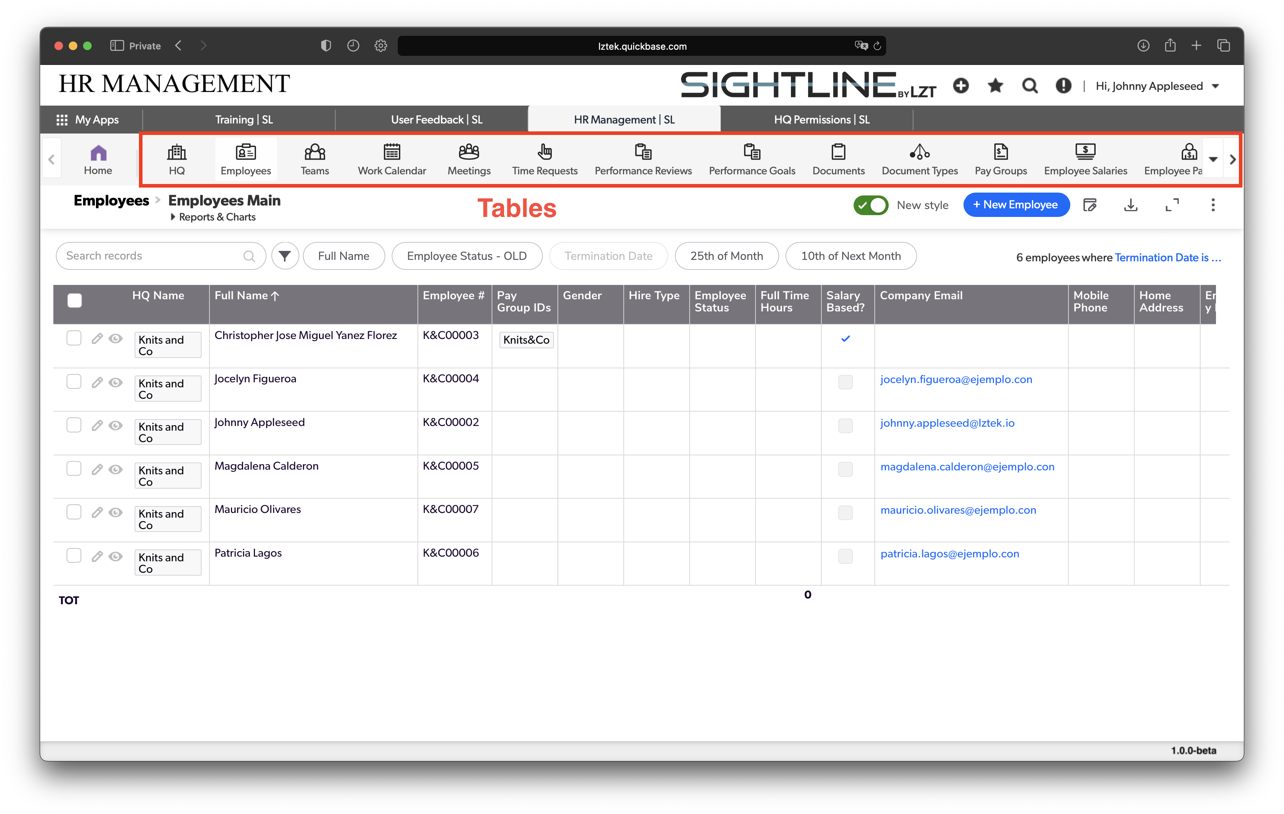The image size is (1284, 814).
Task: View Magdalena Calderon record with eye icon
Action: (115, 469)
